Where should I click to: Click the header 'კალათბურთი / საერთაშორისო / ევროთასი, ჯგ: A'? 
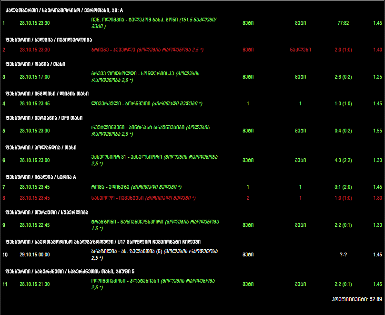coord(64,10)
